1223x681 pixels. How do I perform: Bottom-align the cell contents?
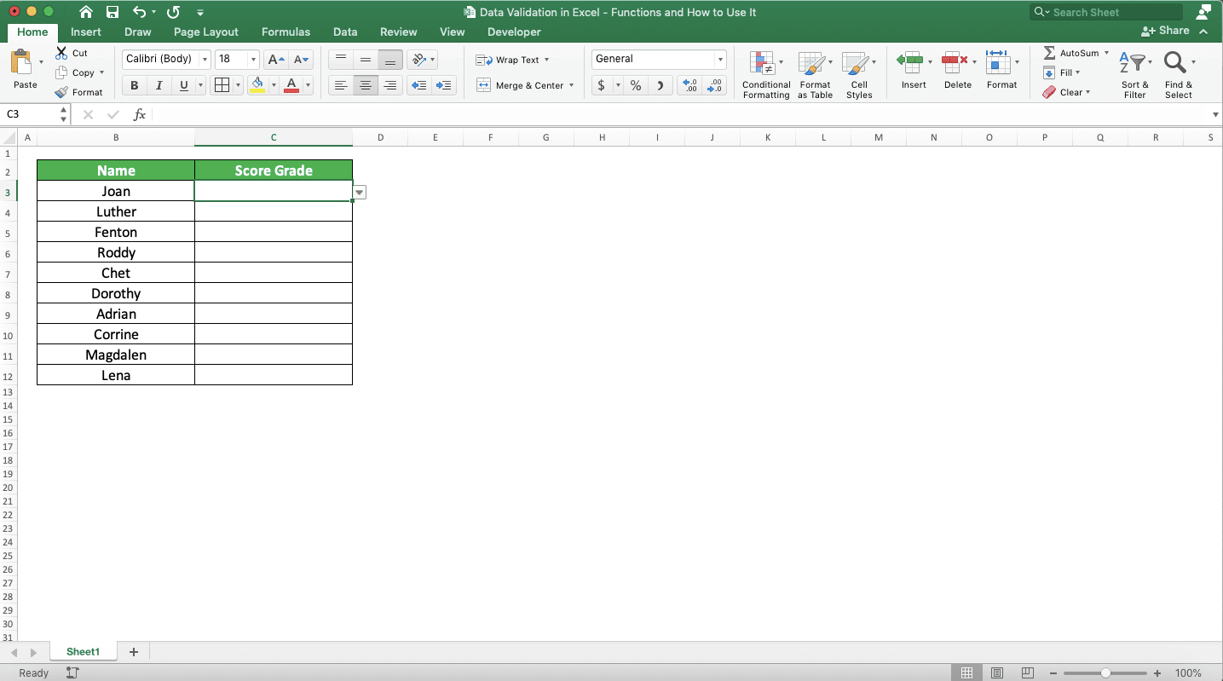(390, 60)
